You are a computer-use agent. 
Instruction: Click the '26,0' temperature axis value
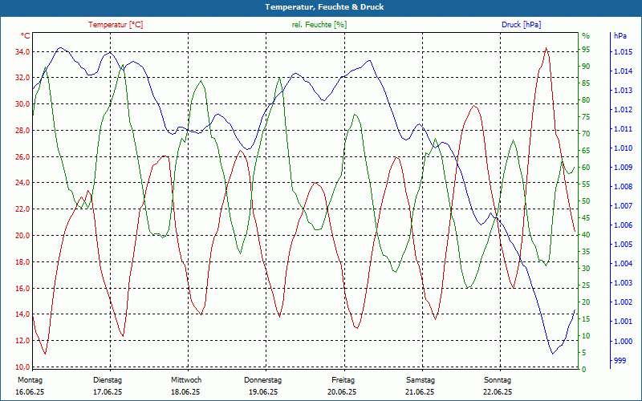coord(22,156)
